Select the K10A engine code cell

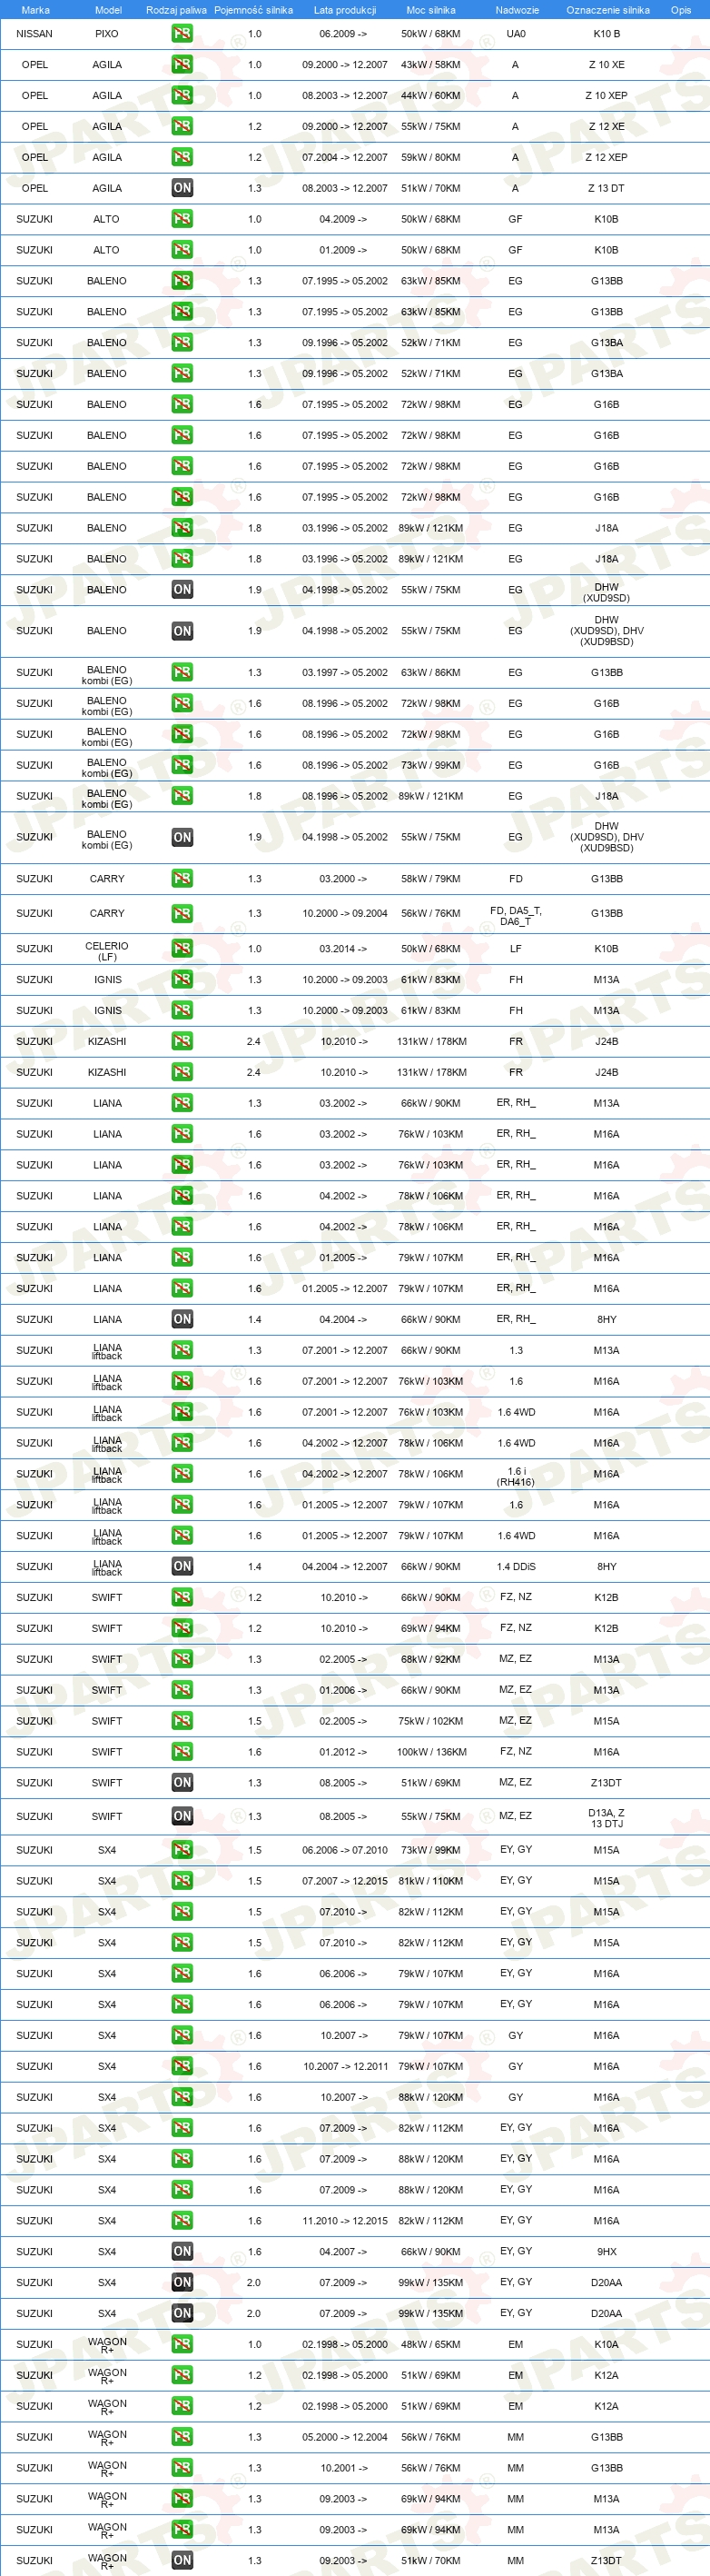[606, 2344]
